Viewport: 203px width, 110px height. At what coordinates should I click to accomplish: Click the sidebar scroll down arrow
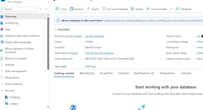48,107
